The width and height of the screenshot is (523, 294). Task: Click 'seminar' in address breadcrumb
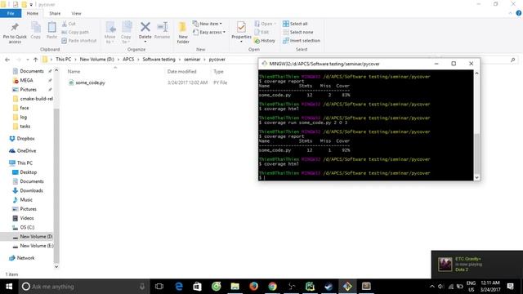click(x=192, y=60)
